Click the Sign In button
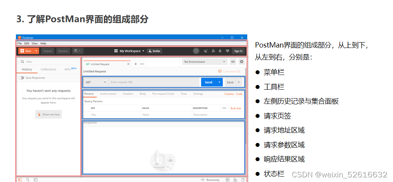 [x=238, y=51]
